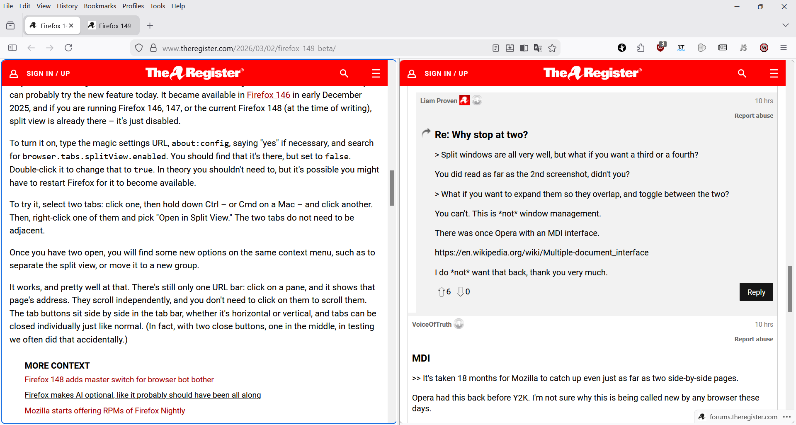Open the History menu

67,6
